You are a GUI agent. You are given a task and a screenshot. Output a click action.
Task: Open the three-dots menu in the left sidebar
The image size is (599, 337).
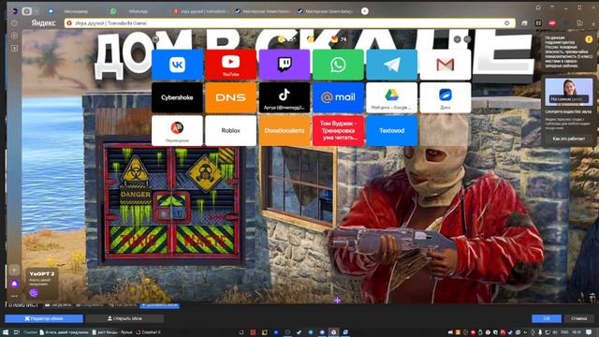tap(14, 296)
